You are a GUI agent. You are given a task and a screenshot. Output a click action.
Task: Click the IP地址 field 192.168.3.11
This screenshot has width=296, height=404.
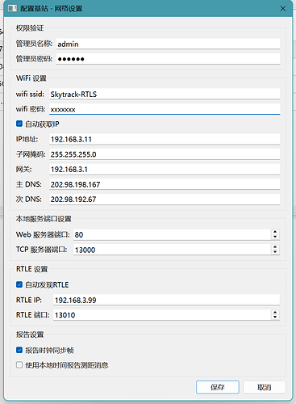tap(165, 139)
